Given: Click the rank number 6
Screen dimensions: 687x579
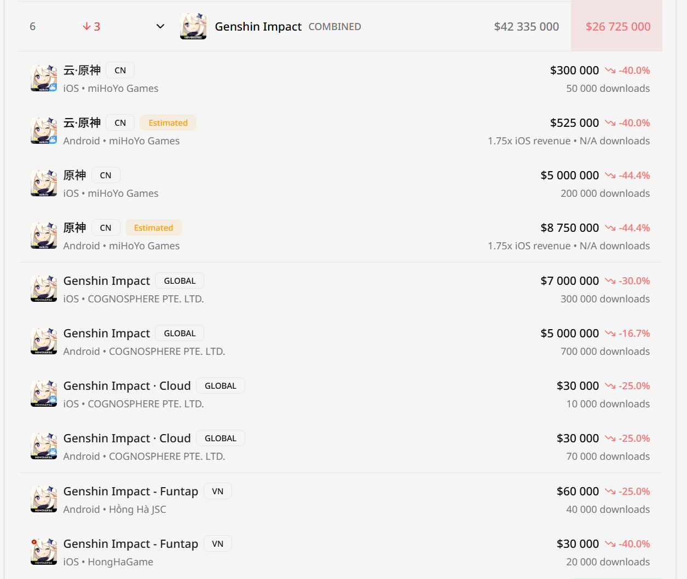Looking at the screenshot, I should click(33, 26).
